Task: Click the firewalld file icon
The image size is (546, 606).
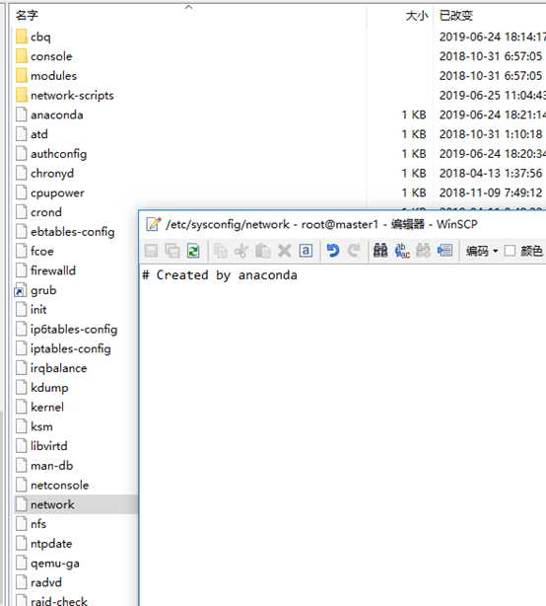Action: pos(22,270)
